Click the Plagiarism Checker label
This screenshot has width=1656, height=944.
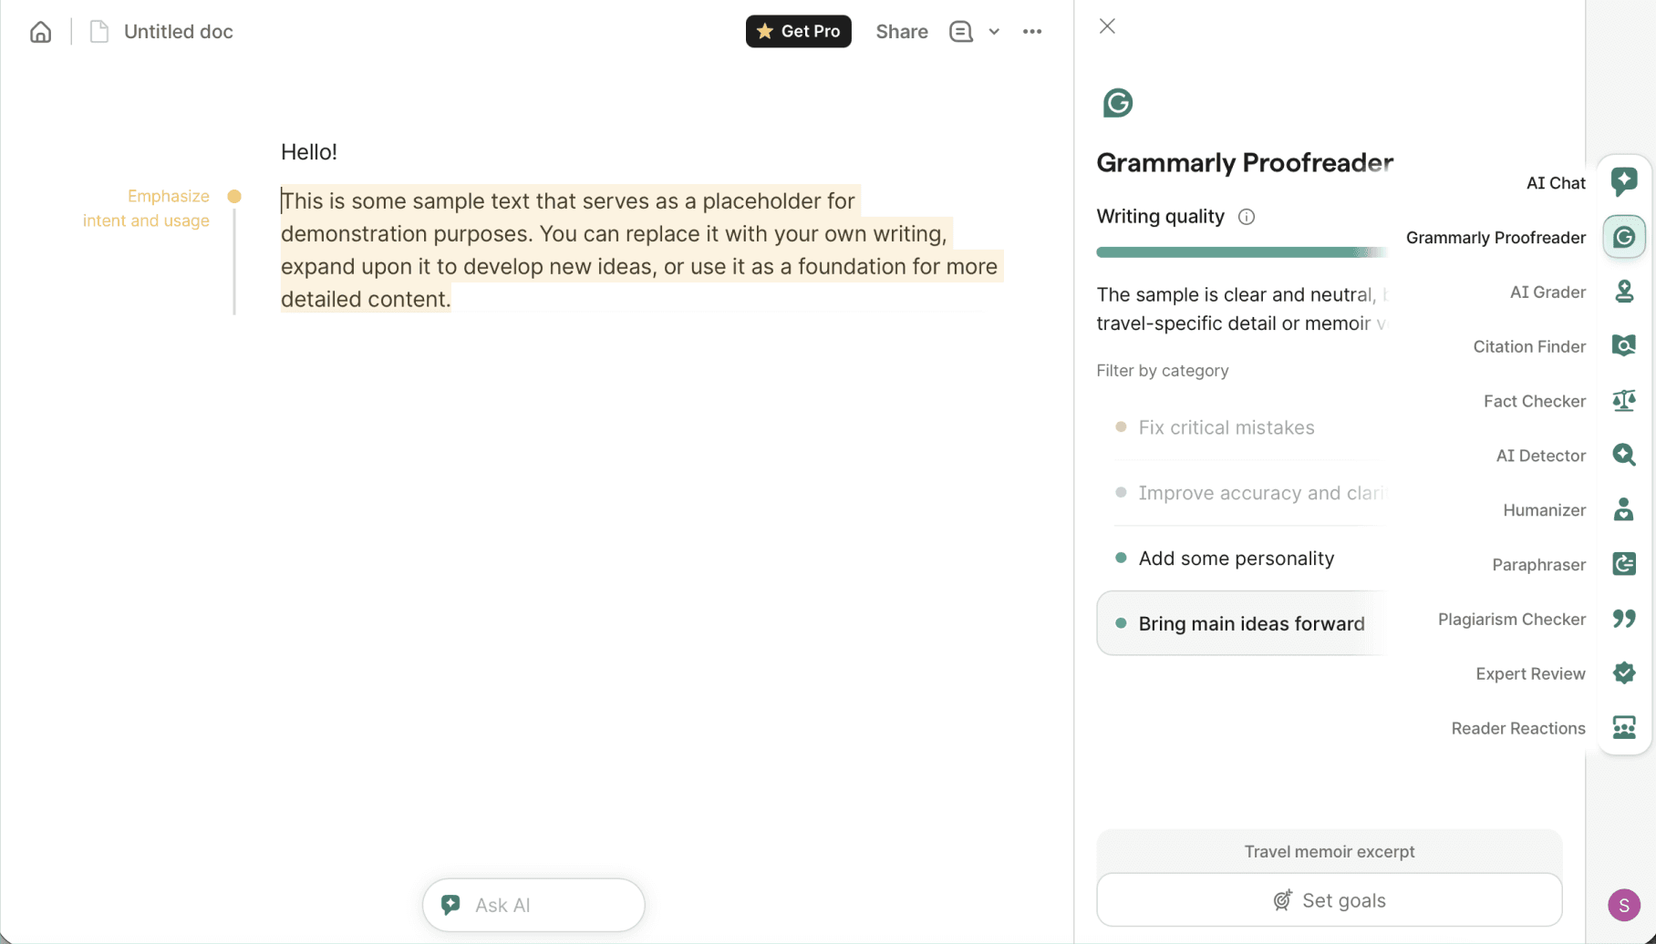click(1512, 620)
